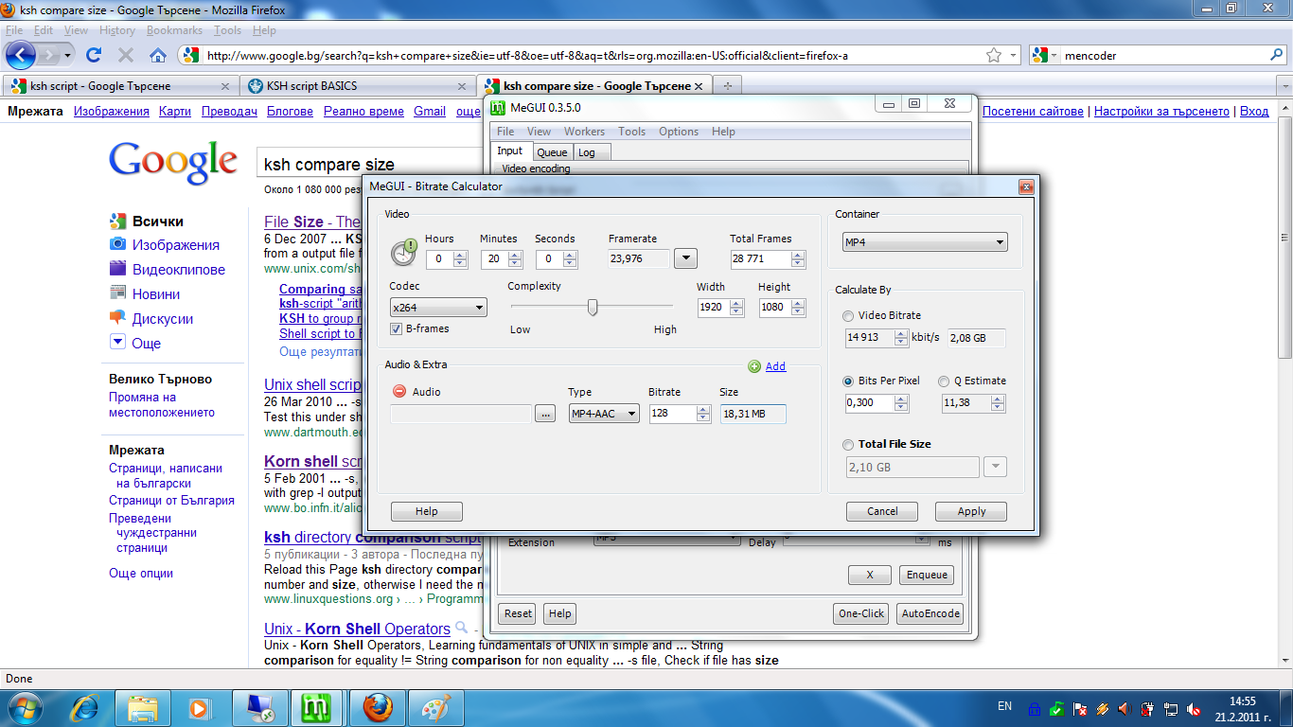Open the Codec x264 dropdown
This screenshot has height=727, width=1293.
click(438, 307)
